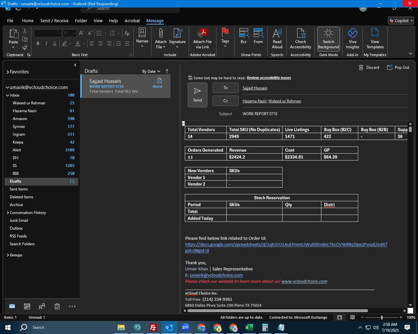Start Read Aloud speech

pos(277,38)
